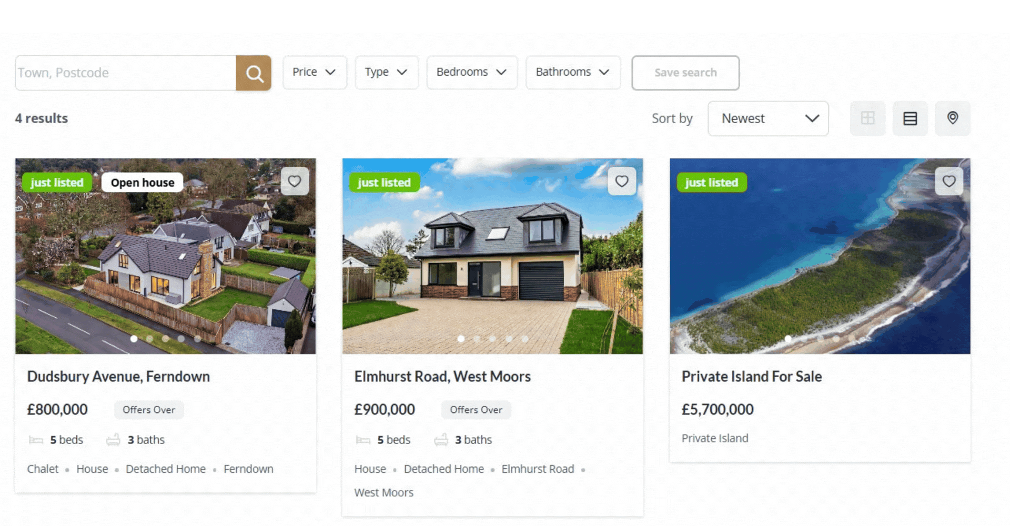Open Private Island For Sale title
Viewport: 1010px width, 526px height.
pos(752,377)
